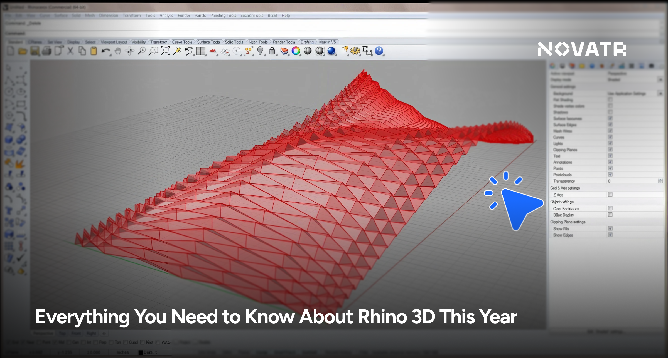Viewport: 668px width, 358px height.
Task: Toggle the Points checkbox
Action: click(x=610, y=168)
